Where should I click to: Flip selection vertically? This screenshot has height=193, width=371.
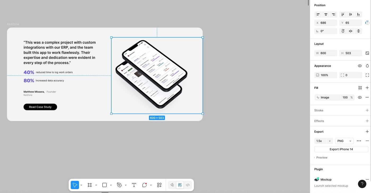[358, 31]
